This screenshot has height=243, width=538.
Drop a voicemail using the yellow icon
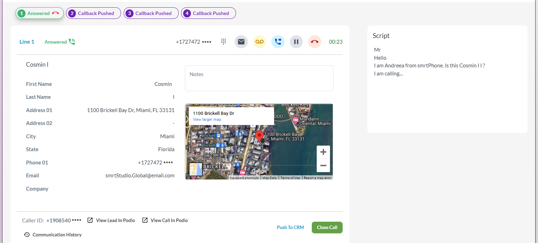(259, 42)
